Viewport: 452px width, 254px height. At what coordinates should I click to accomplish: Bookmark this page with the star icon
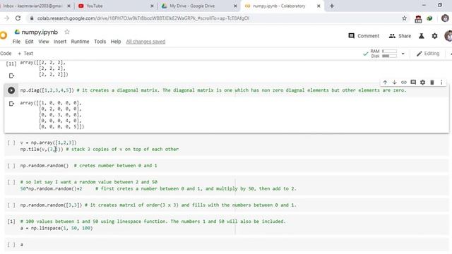pyautogui.click(x=404, y=18)
